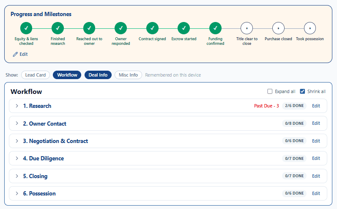Click the Possession 0/6 DONE badge
Image resolution: width=337 pixels, height=209 pixels.
[x=294, y=193]
